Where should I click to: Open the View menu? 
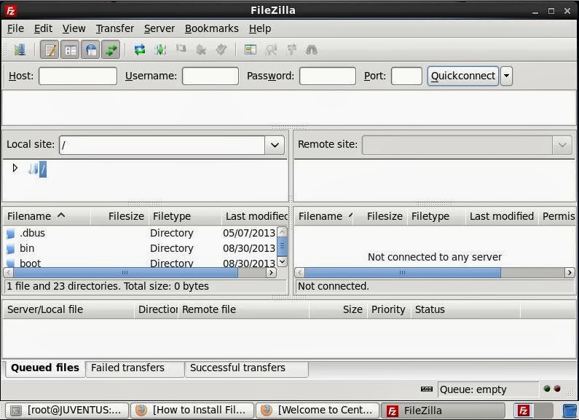[74, 28]
